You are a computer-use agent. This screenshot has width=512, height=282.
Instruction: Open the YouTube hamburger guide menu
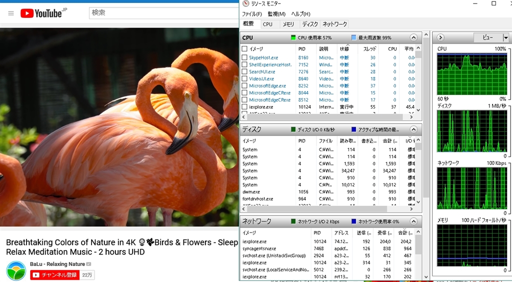[x=11, y=13]
